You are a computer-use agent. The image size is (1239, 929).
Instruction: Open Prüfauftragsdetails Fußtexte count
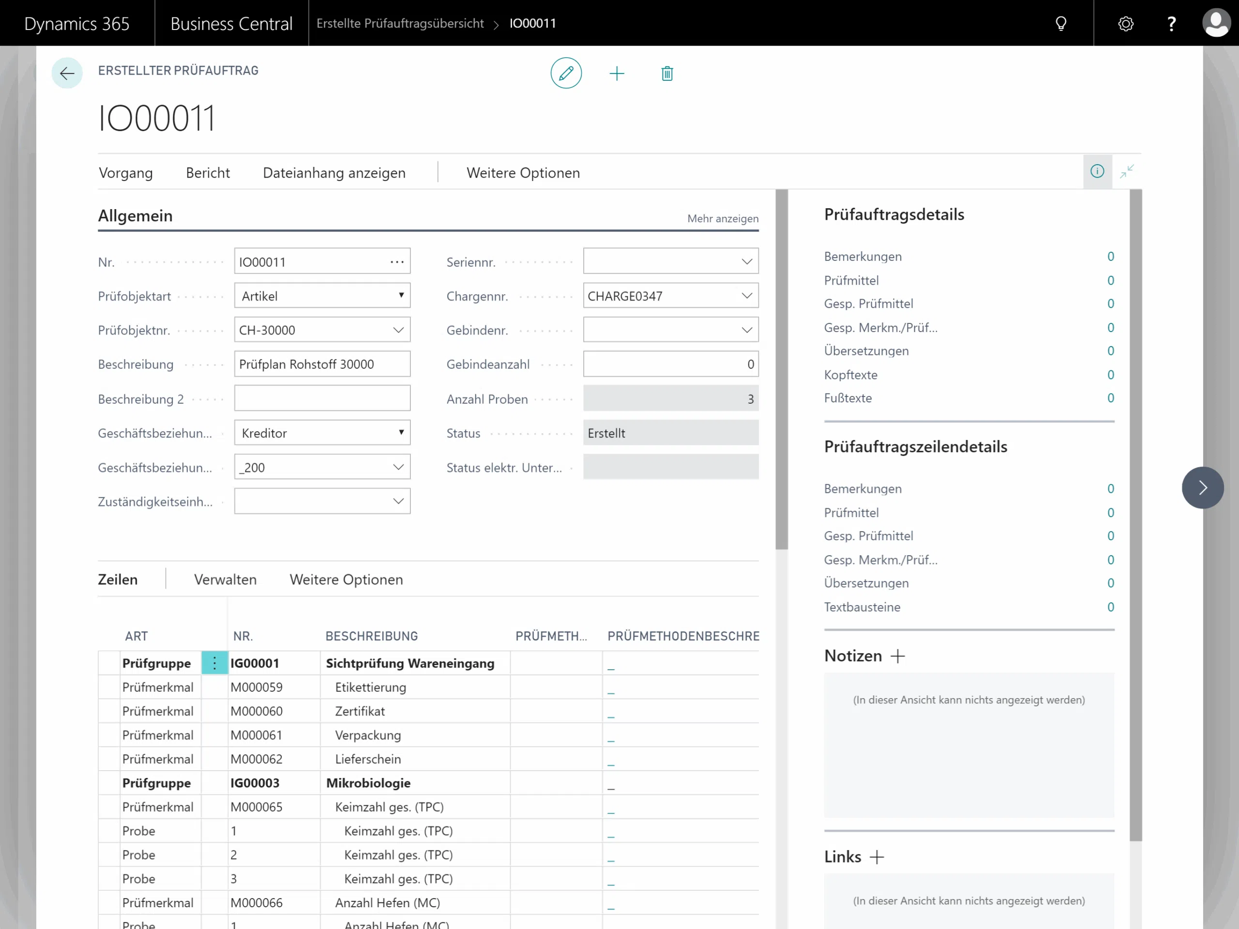click(x=1110, y=398)
